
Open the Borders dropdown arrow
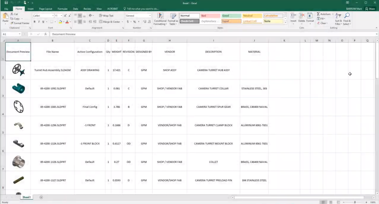[x=55, y=22]
